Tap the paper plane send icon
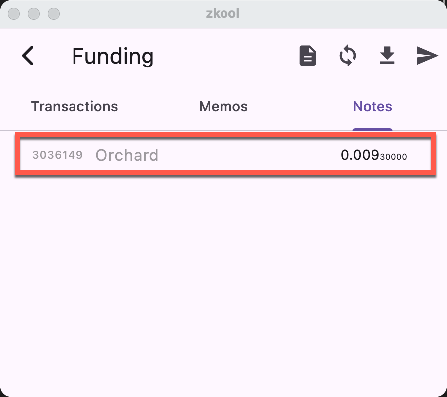The image size is (447, 397). [427, 56]
